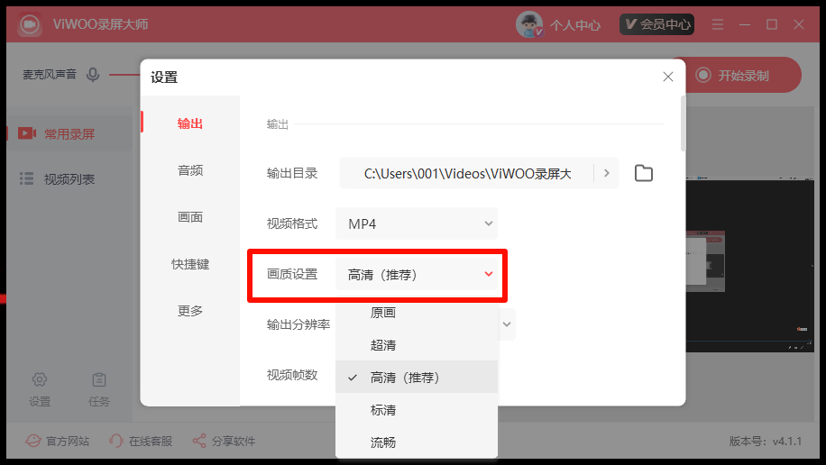
Task: Open the 视频格式 MP4 dropdown
Action: pos(417,223)
